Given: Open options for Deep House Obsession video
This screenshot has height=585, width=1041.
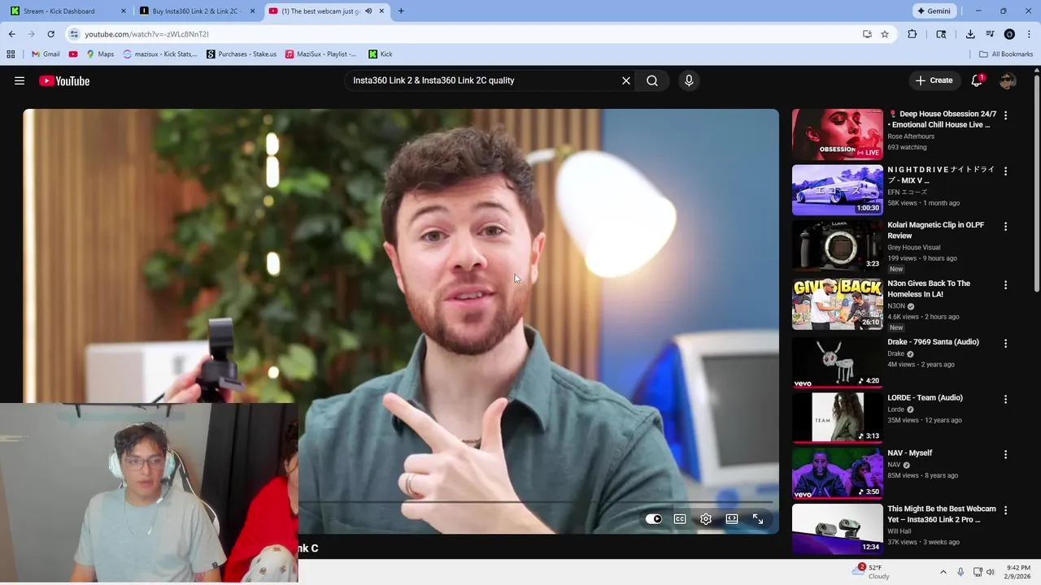Looking at the screenshot, I should click(1005, 115).
